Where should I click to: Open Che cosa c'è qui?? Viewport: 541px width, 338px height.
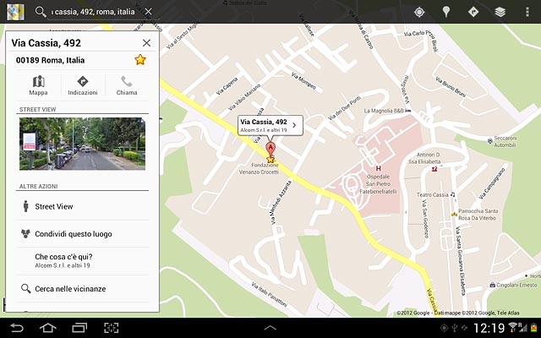pyautogui.click(x=82, y=261)
